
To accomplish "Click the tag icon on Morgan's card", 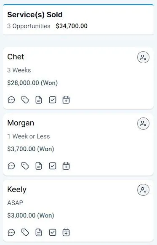I will tap(25, 166).
